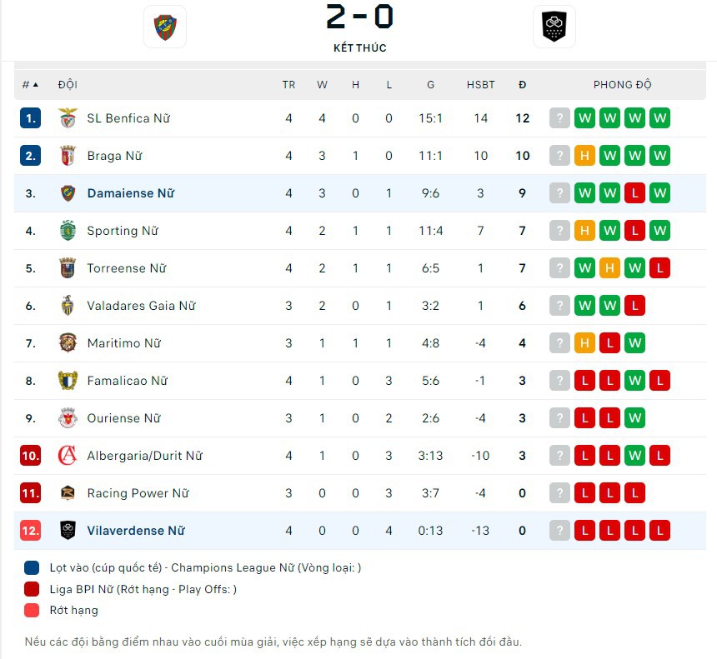Click the Vilaverdense away team crest in header

[x=554, y=27]
